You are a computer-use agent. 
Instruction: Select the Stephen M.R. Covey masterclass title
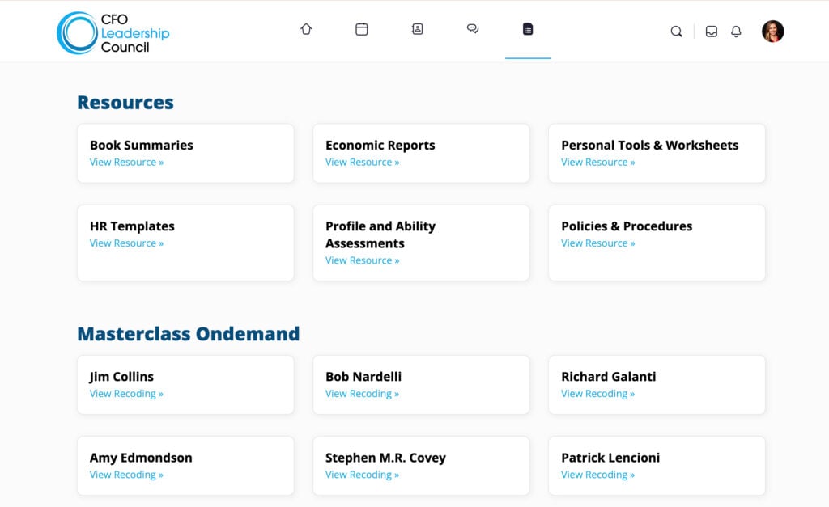click(385, 458)
